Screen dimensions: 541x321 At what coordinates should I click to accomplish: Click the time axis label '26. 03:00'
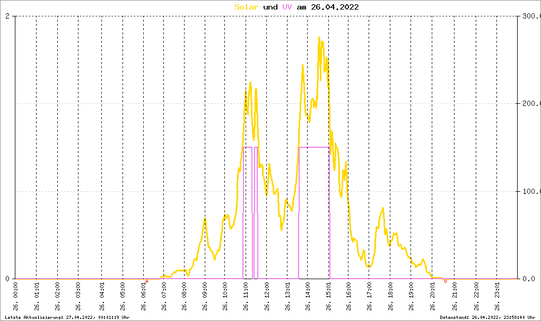point(78,297)
